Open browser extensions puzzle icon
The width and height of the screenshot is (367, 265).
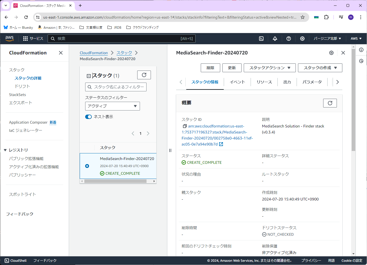tap(326, 17)
